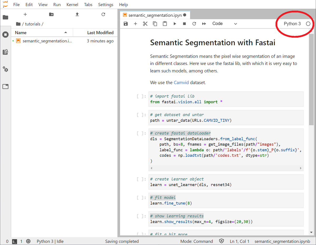Click the kernel status circle indicator
Image resolution: width=316 pixels, height=245 pixels.
(x=308, y=24)
